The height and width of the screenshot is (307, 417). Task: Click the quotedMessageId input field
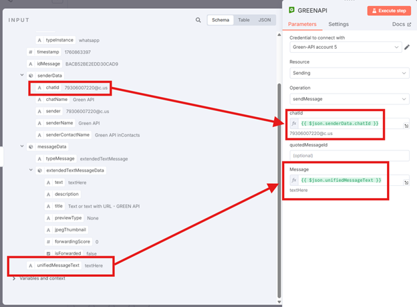[x=349, y=155]
